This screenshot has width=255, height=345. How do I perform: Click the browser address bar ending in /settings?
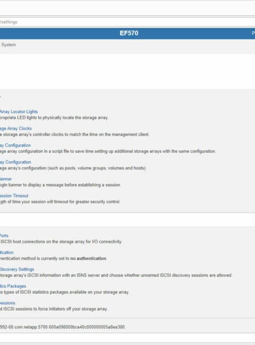(127, 22)
